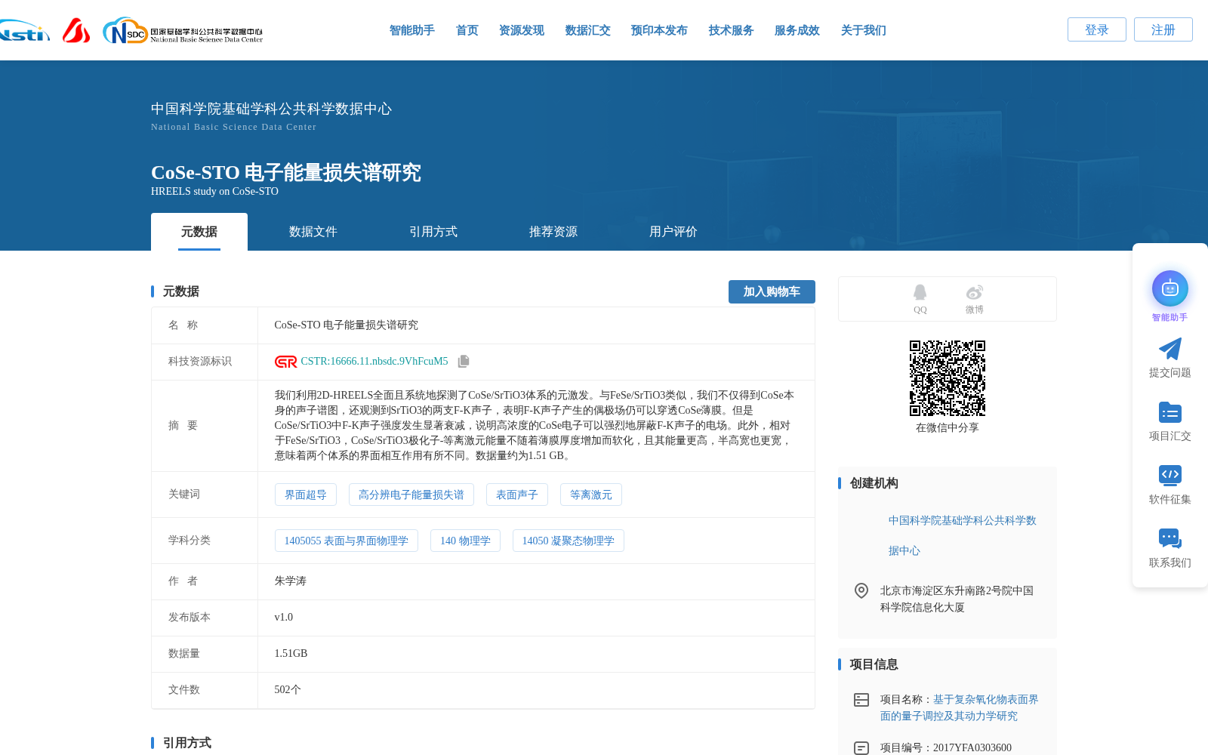Select the 140 物理学 subject tag
Screen dimensions: 1208x755
pyautogui.click(x=465, y=541)
